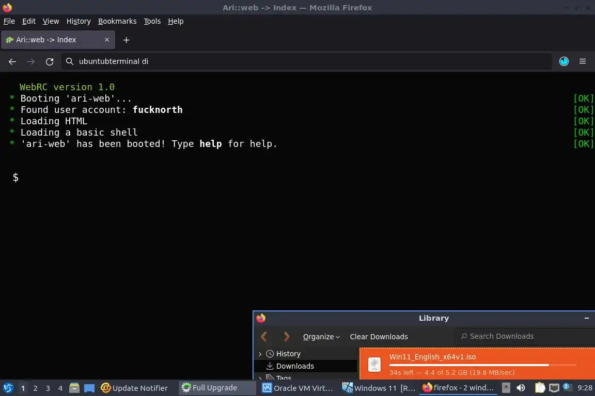Viewport: 595px width, 396px height.
Task: Click the download arrow icon beside Downloads
Action: tap(270, 366)
